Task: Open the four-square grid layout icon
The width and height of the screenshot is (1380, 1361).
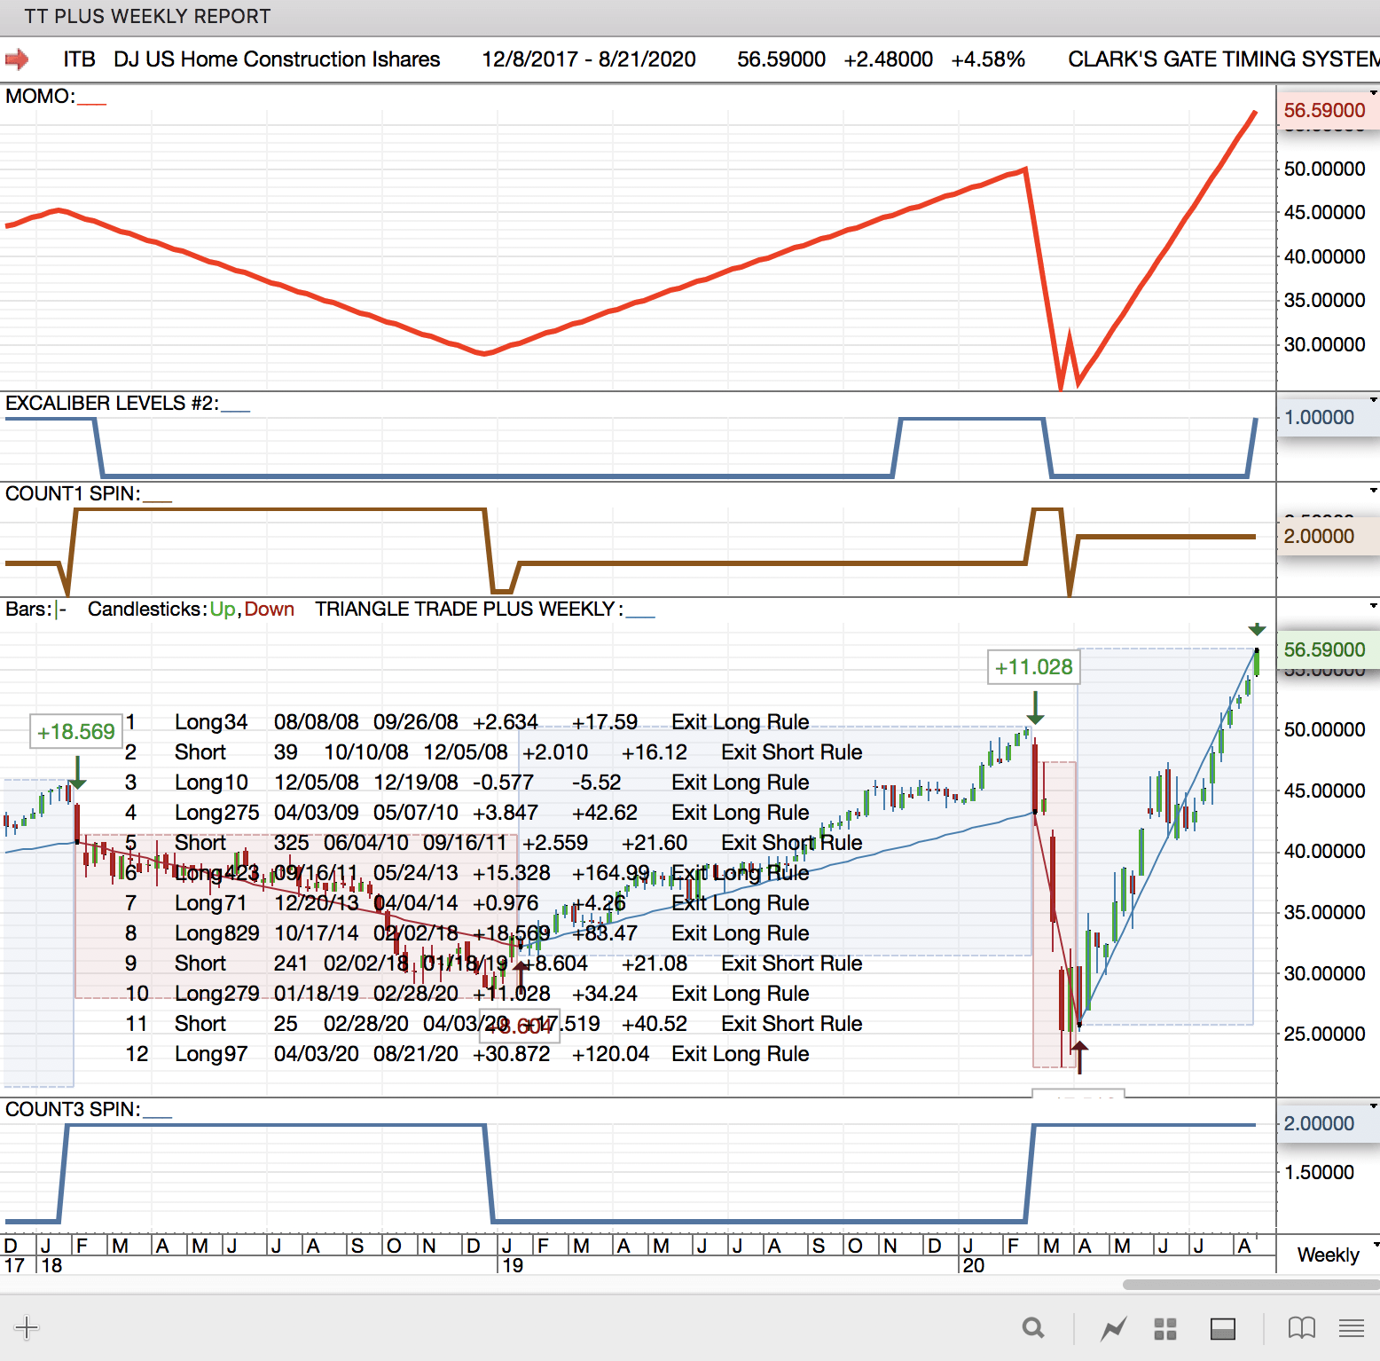Action: click(1165, 1328)
